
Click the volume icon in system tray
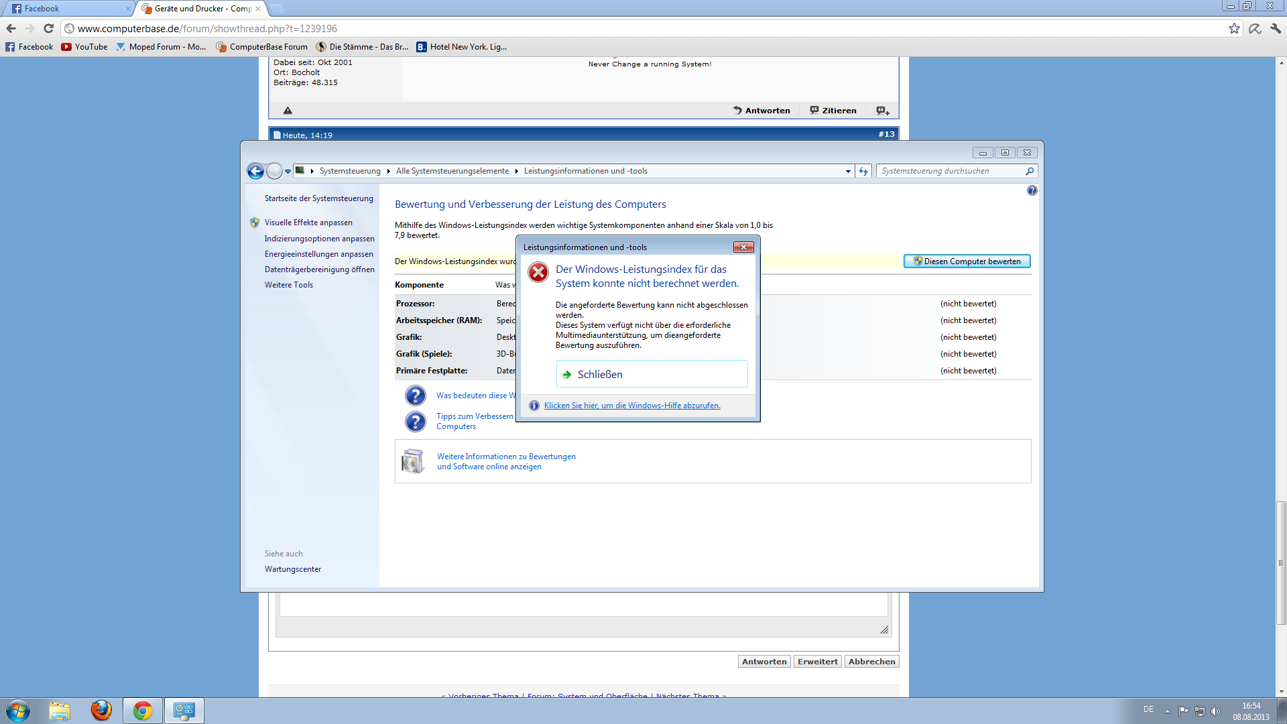click(1216, 711)
